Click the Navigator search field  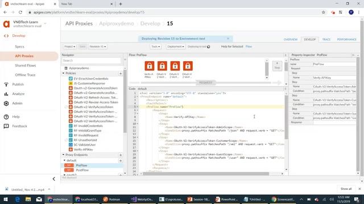point(91,61)
